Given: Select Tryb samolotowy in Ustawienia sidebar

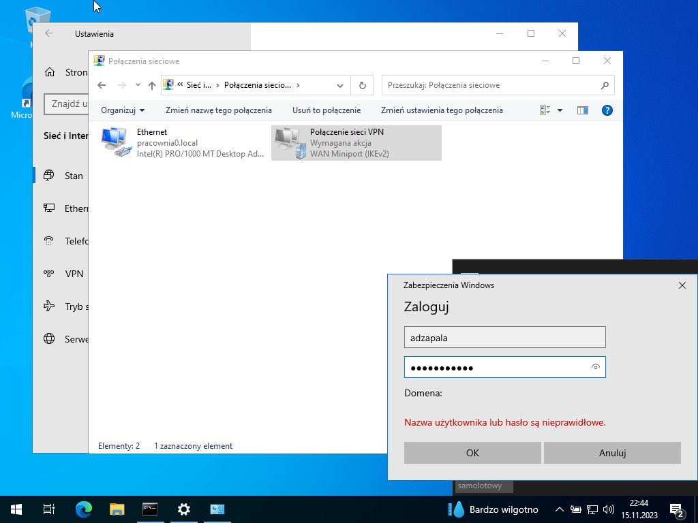Looking at the screenshot, I should pos(62,306).
